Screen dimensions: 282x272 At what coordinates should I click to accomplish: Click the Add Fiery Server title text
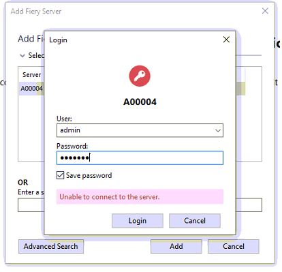click(36, 12)
